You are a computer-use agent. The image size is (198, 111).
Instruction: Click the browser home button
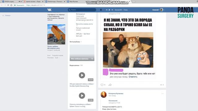click(x=11, y=5)
